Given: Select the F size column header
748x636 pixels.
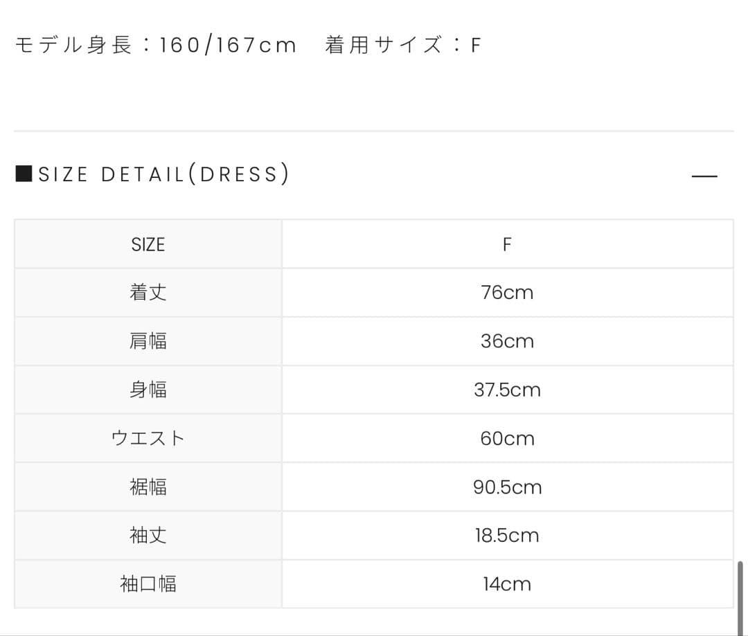Looking at the screenshot, I should 507,244.
